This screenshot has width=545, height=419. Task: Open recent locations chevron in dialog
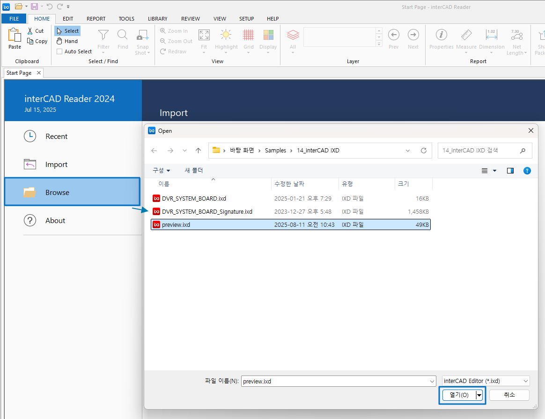click(x=184, y=150)
